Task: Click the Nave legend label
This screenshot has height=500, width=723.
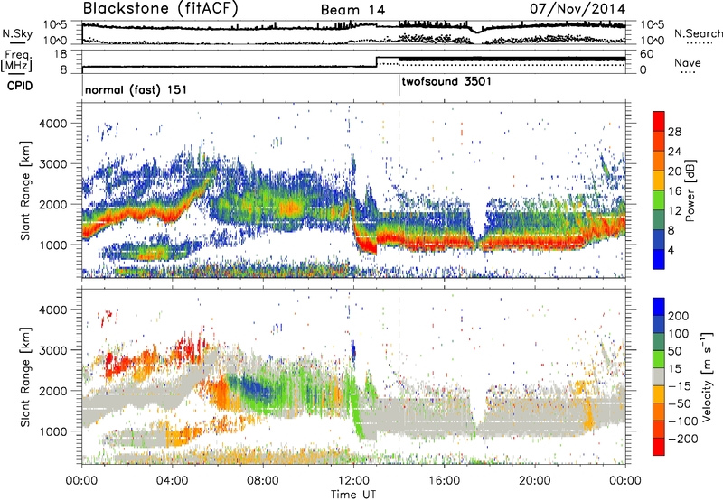Action: (688, 62)
